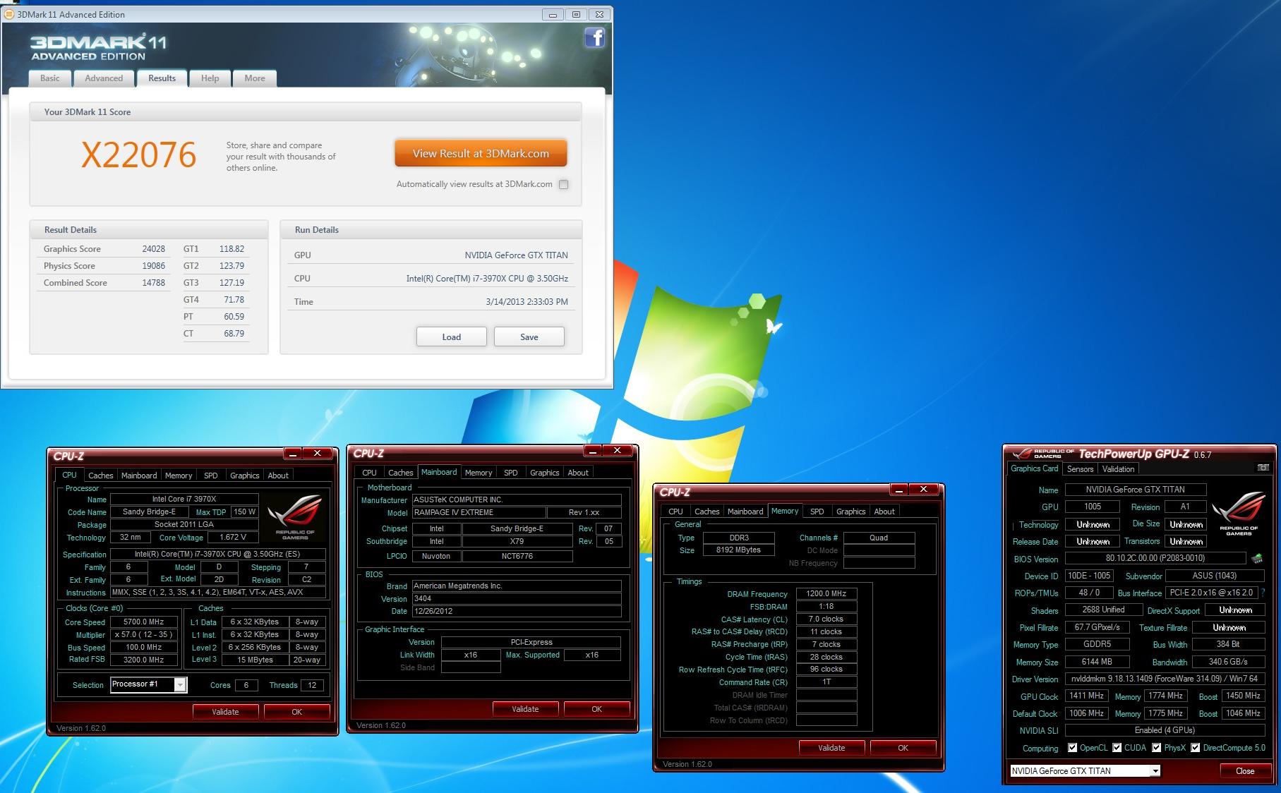
Task: Click the motherboard model RAMPAGE IV EXTREME
Action: (479, 512)
